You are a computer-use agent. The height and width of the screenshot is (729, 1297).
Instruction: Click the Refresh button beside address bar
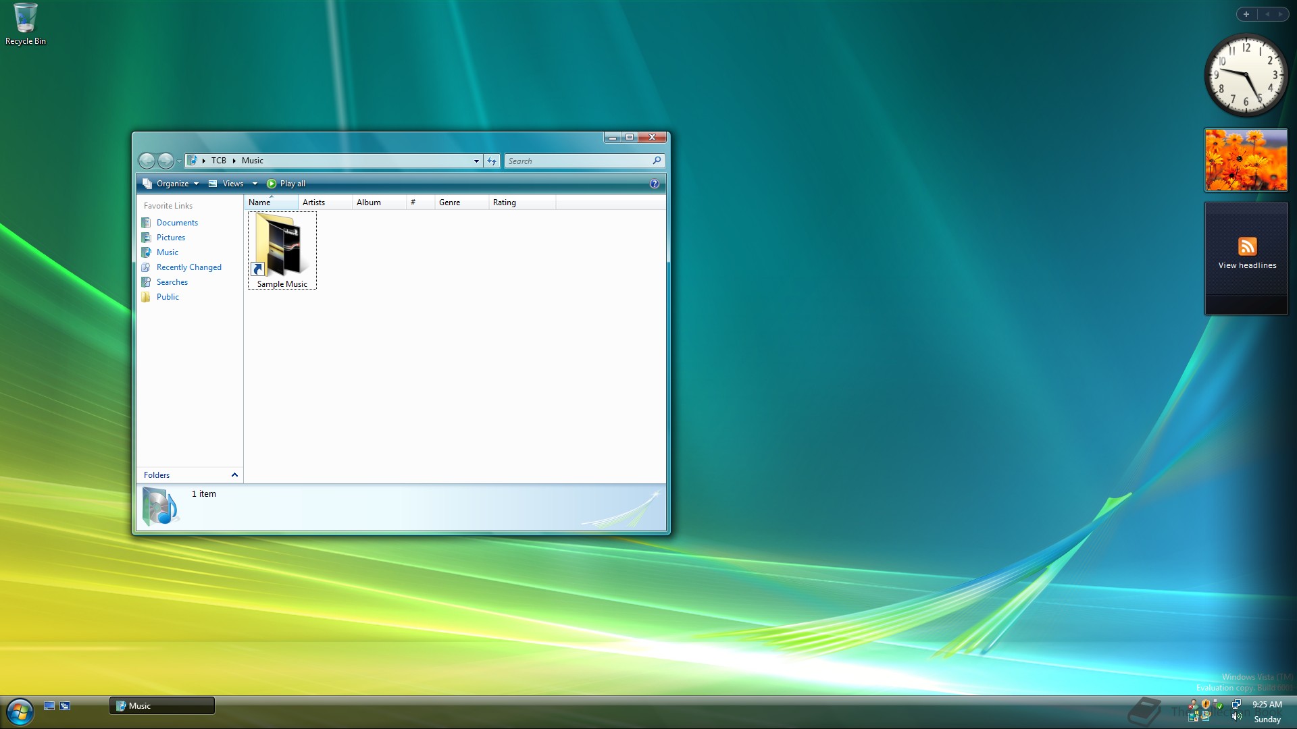tap(492, 161)
